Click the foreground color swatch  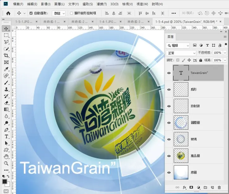point(5,182)
